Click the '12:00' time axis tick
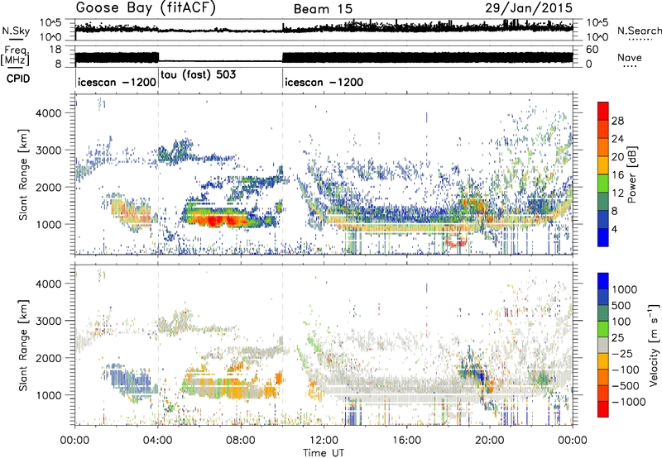662x458 pixels. pyautogui.click(x=324, y=441)
